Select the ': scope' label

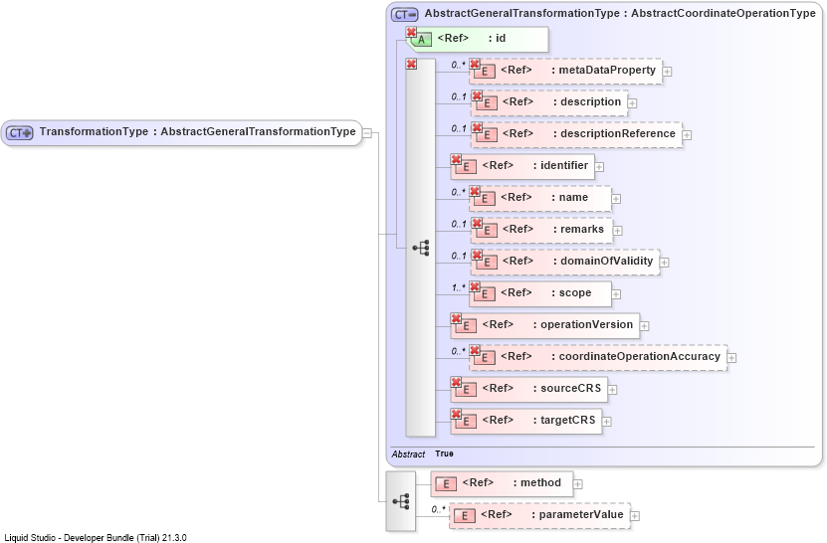pyautogui.click(x=571, y=292)
